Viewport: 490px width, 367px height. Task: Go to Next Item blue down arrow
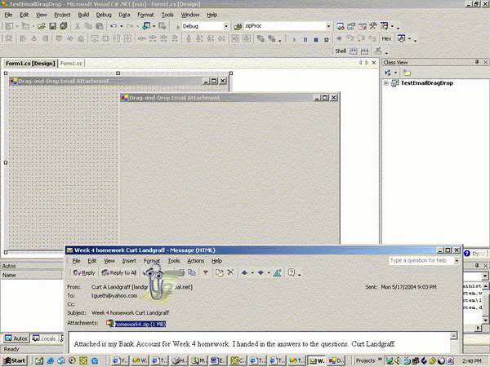click(261, 272)
